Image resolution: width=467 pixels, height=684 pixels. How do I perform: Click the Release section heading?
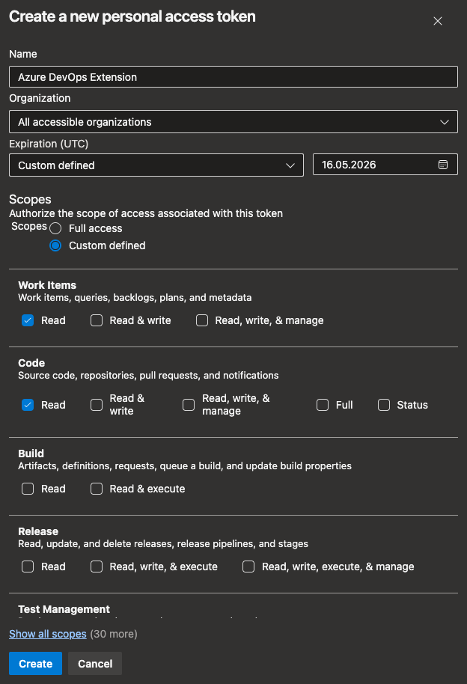pyautogui.click(x=38, y=531)
